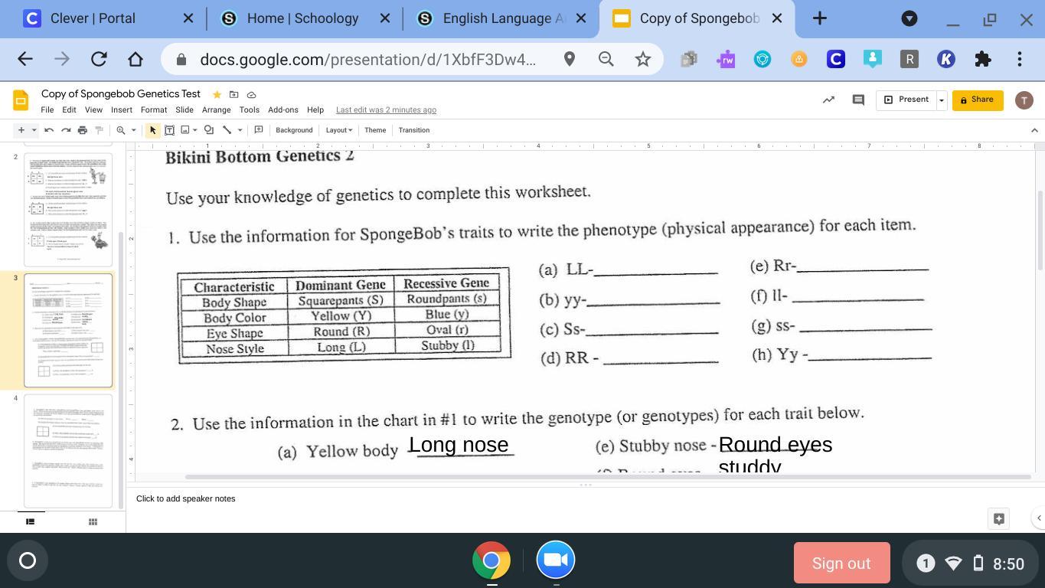Viewport: 1045px width, 588px height.
Task: Move document using folder icon
Action: (234, 94)
